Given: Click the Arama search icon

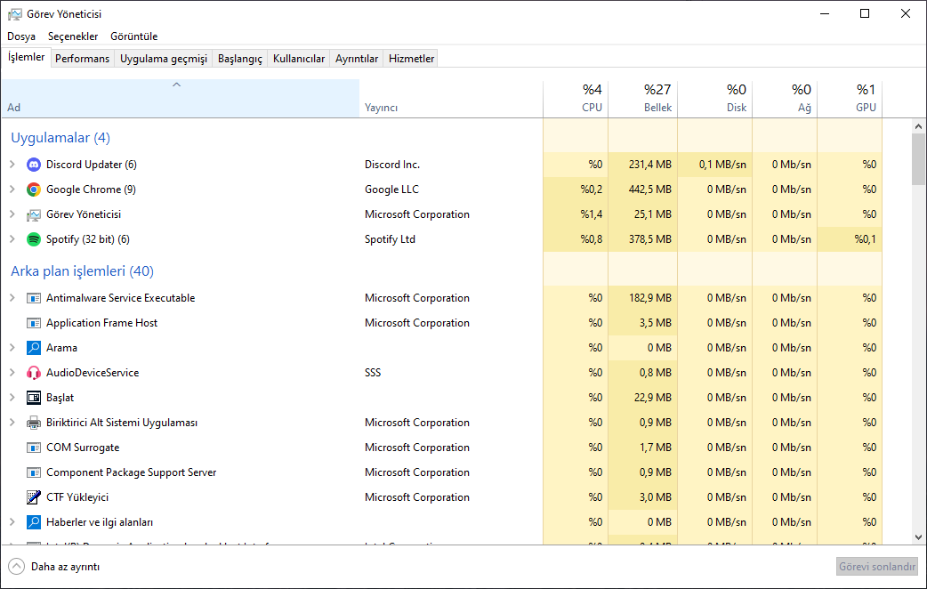Looking at the screenshot, I should click(34, 348).
